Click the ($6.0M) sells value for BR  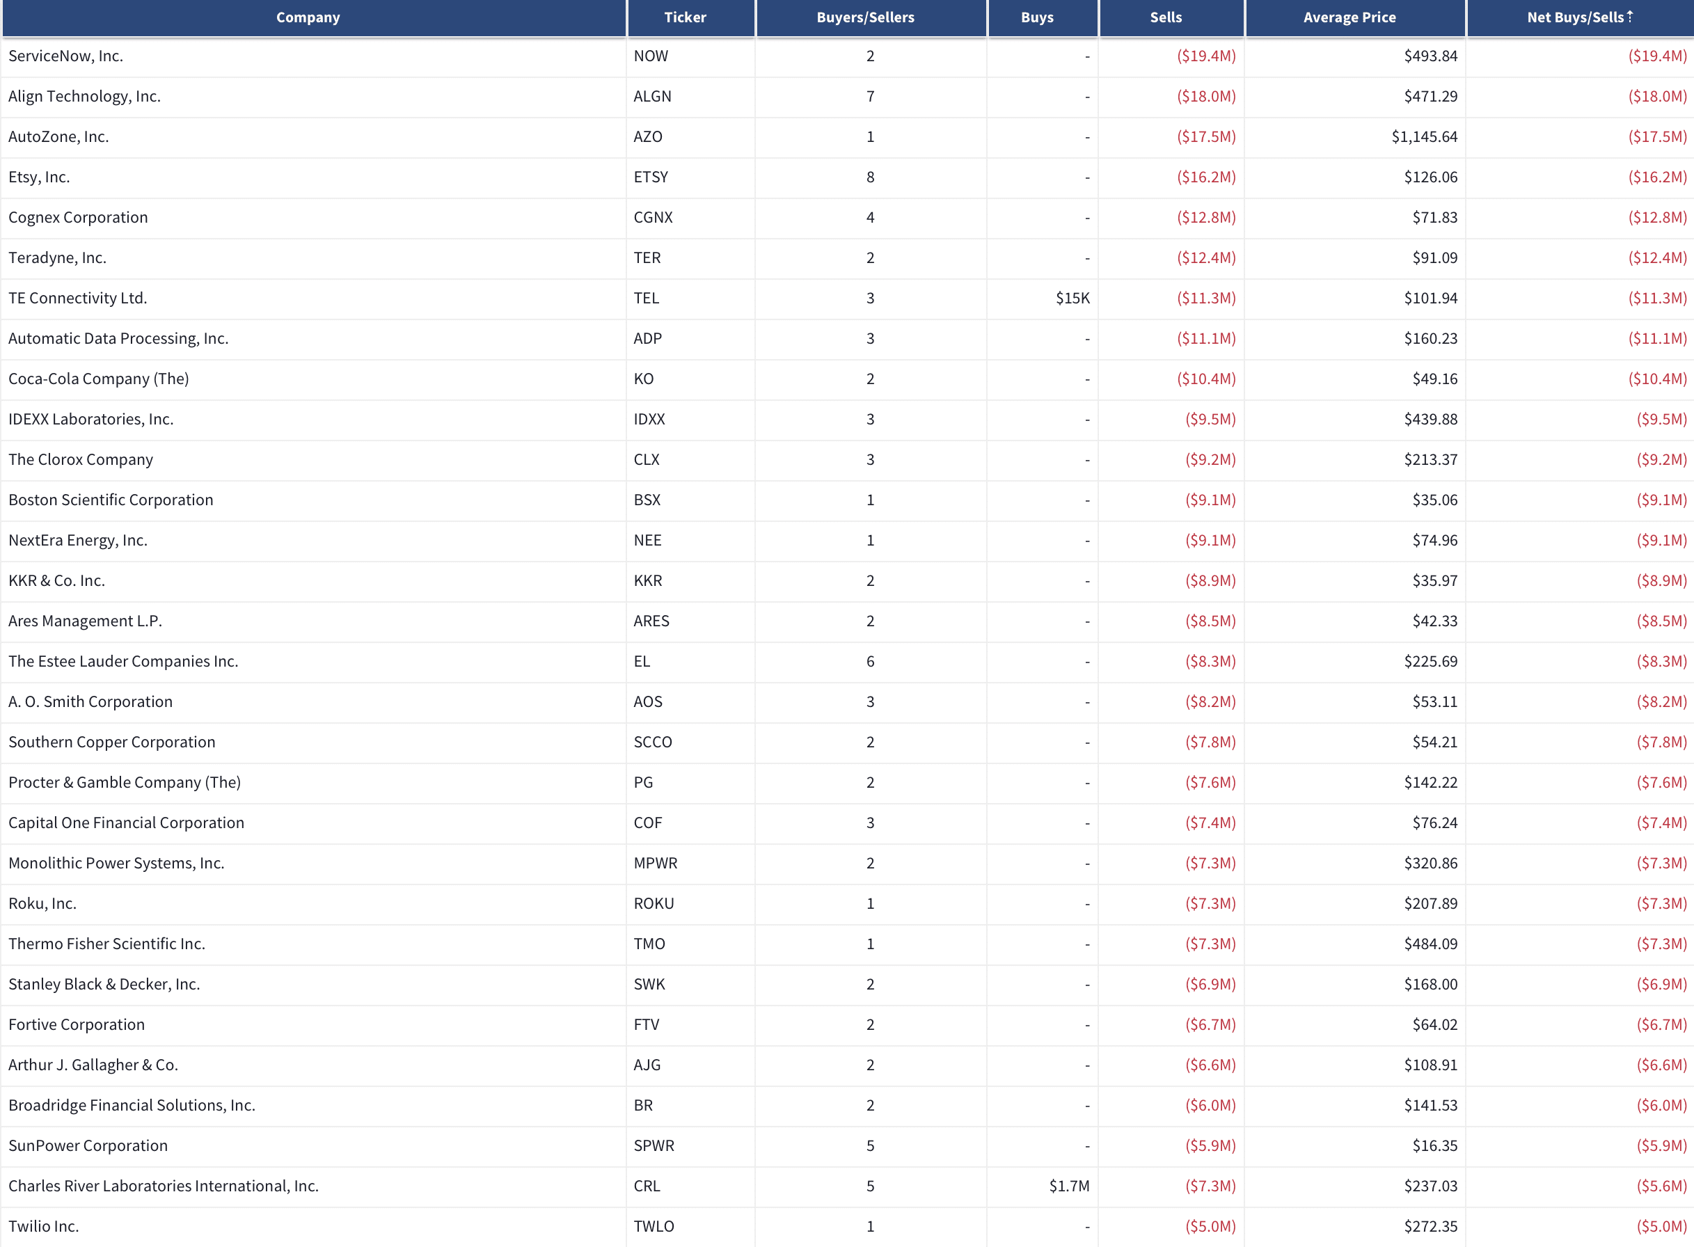(x=1210, y=1106)
